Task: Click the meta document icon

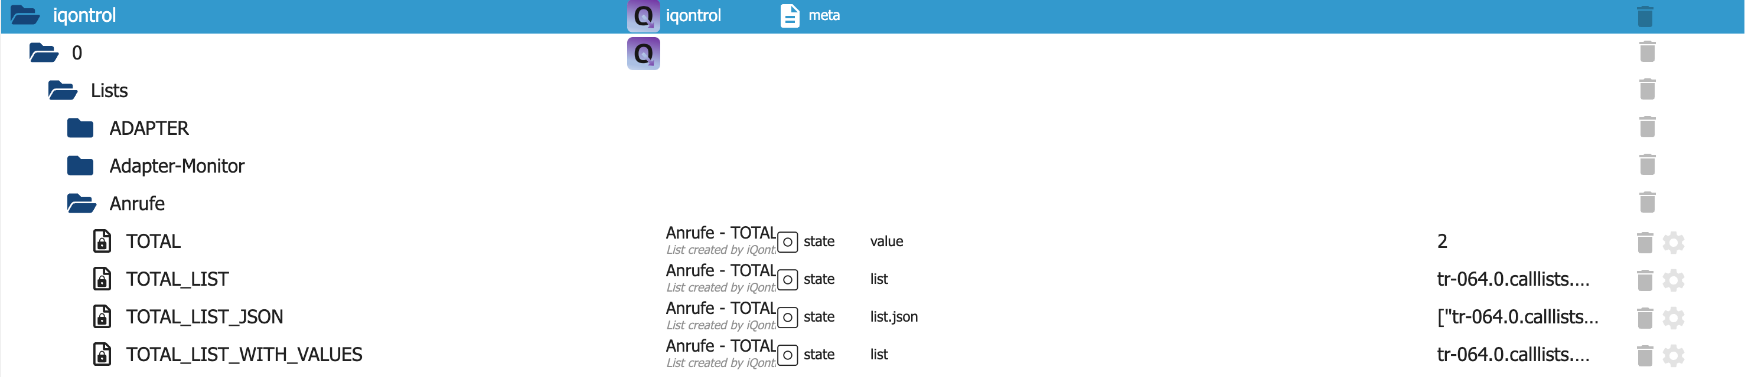Action: coord(791,15)
